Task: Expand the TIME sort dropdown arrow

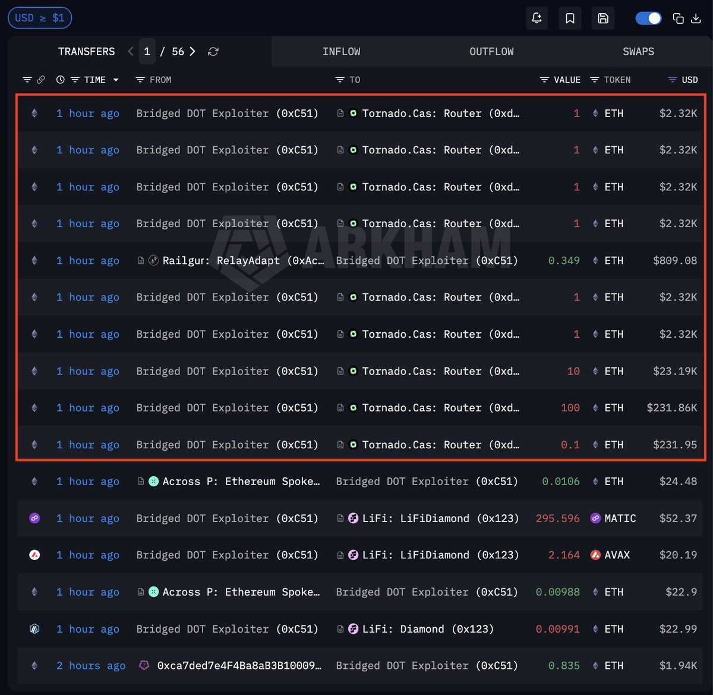Action: [115, 80]
